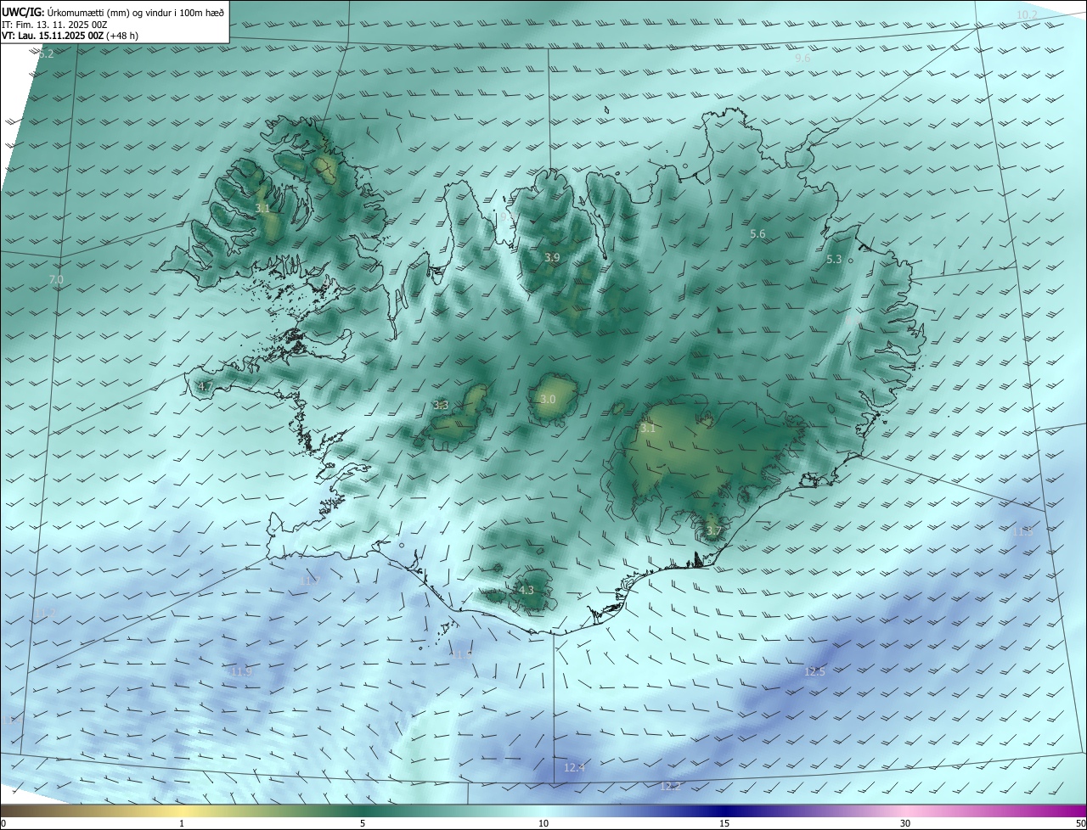Select the initial time line "IT: Fim. 13. 11. 2025 00Z"

pyautogui.click(x=54, y=25)
